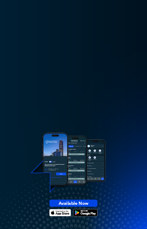The height and width of the screenshot is (229, 147).
Task: Expand the date range dropdown on middle phone
Action: point(85,143)
